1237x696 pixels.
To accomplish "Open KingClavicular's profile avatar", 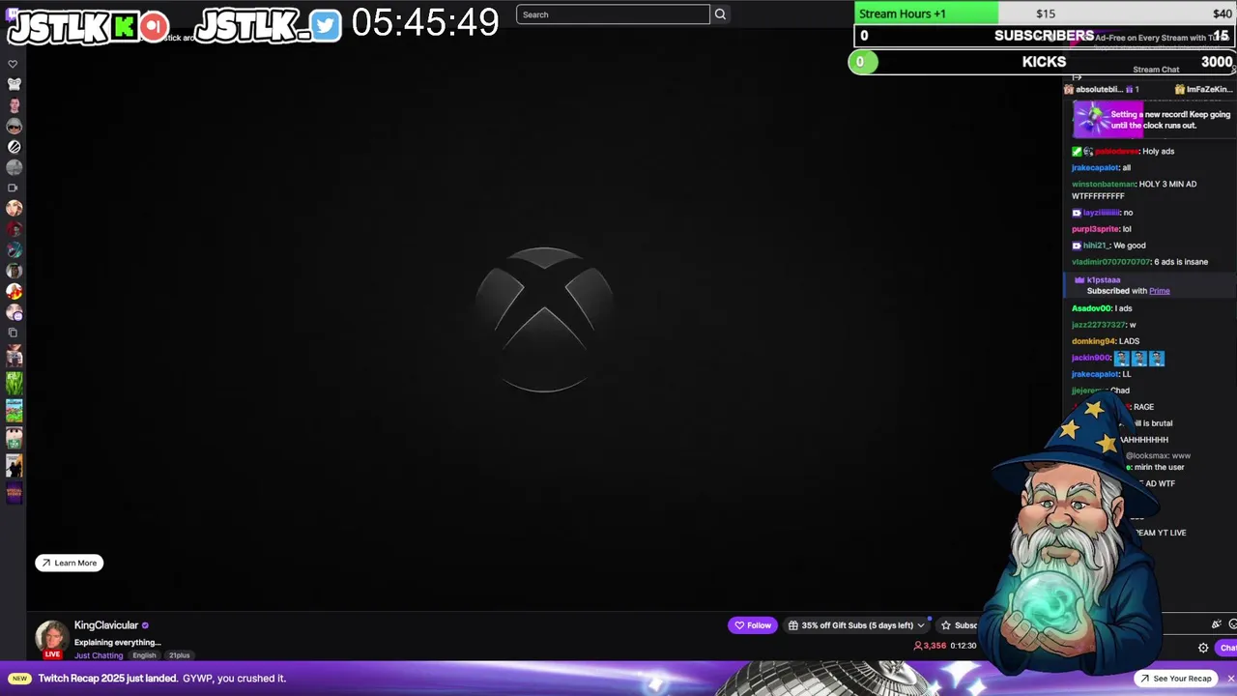I will click(52, 637).
